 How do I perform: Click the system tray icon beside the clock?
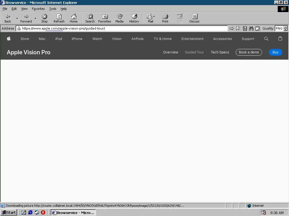coord(264,213)
